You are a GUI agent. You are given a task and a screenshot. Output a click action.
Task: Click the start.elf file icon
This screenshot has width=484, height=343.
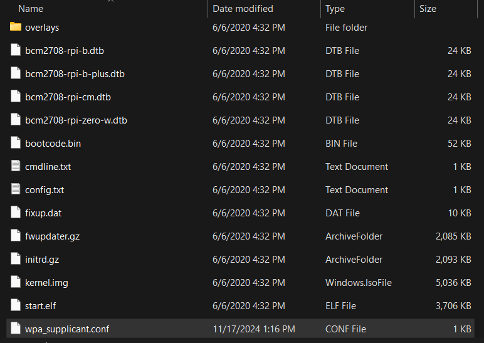(x=16, y=305)
